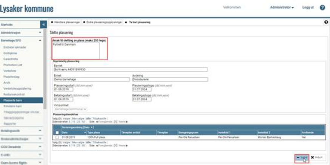Open the Virksomhet dropdown

pos(71,109)
